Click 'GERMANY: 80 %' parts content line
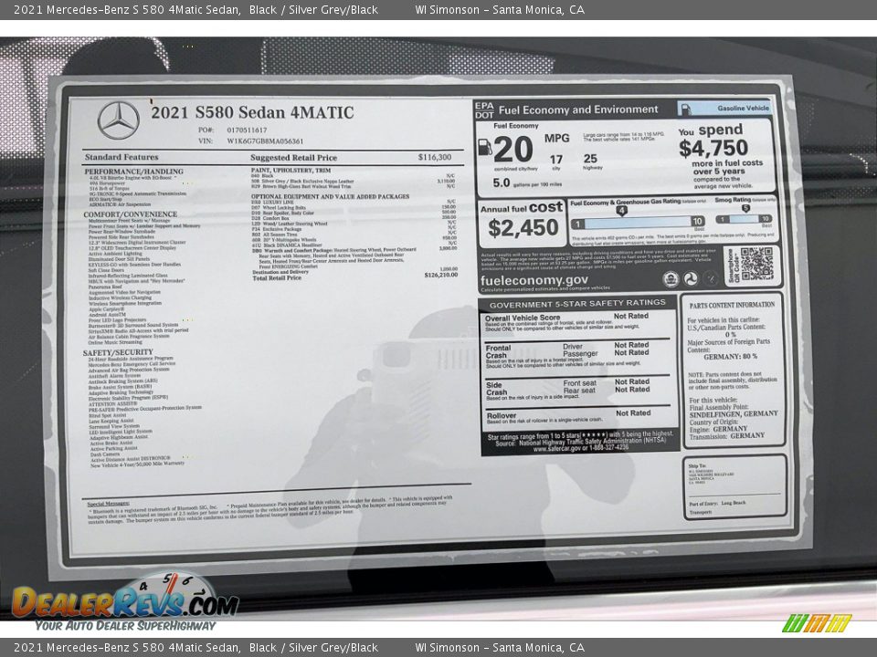 click(x=730, y=357)
